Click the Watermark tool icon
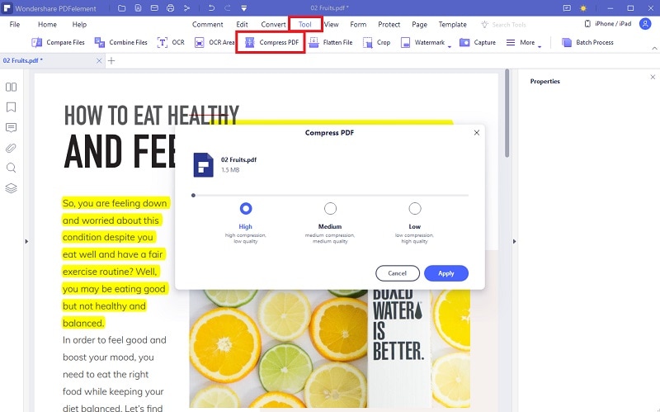The height and width of the screenshot is (412, 660). [x=405, y=42]
